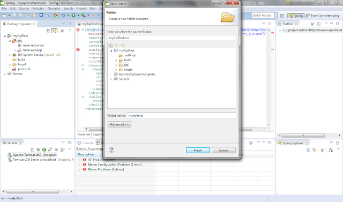Click the Debug bug icon in toolbar

pos(64,16)
